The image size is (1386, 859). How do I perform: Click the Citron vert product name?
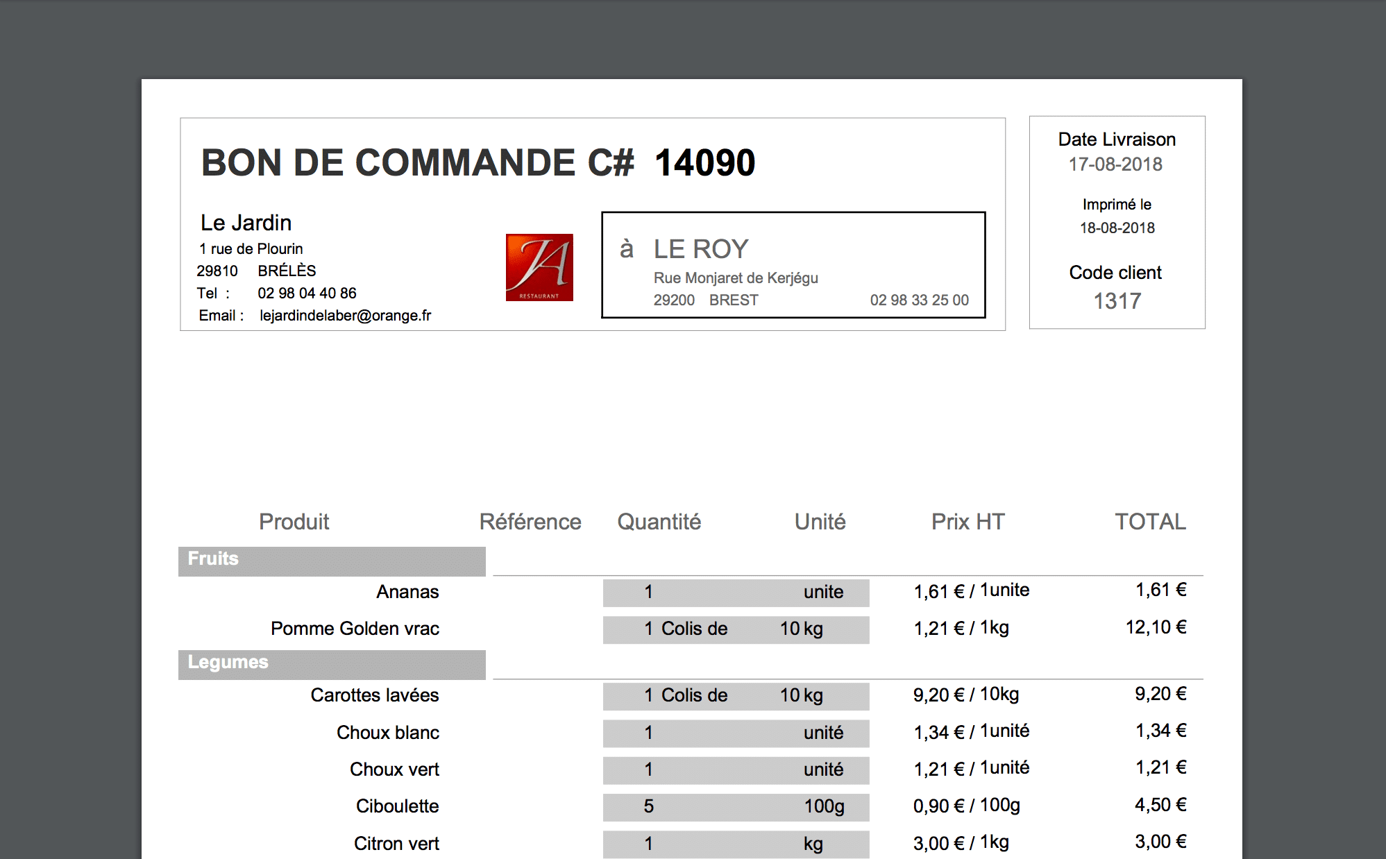(x=396, y=844)
